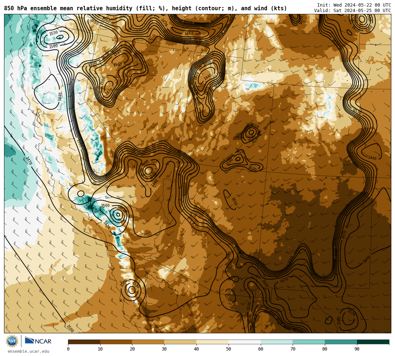Open the ensemble.ucar.edu link text
The width and height of the screenshot is (395, 356).
pos(29,351)
